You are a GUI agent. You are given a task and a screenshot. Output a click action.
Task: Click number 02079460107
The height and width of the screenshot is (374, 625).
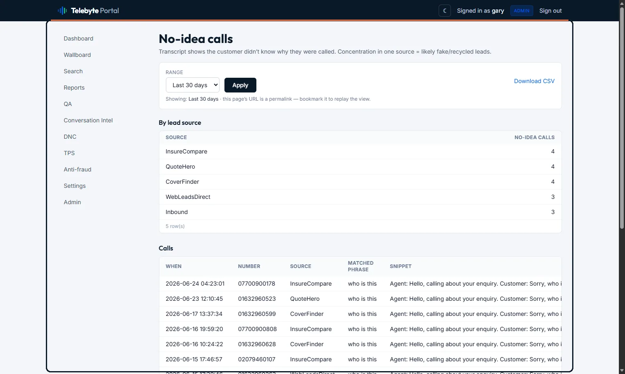(257, 359)
